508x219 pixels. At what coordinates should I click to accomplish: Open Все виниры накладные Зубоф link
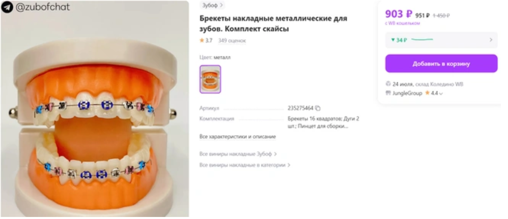click(x=238, y=154)
